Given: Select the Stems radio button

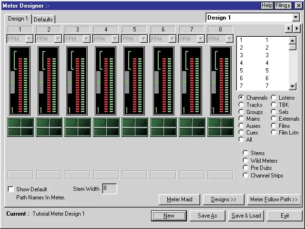Looking at the screenshot, I should click(x=245, y=153).
